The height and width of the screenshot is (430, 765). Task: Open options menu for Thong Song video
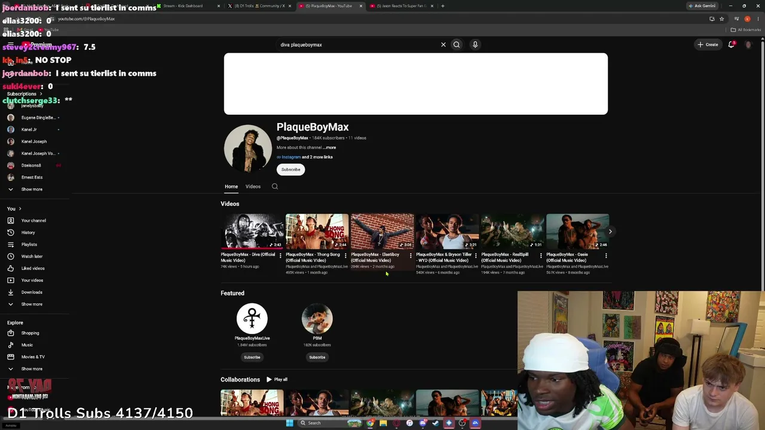pyautogui.click(x=345, y=256)
